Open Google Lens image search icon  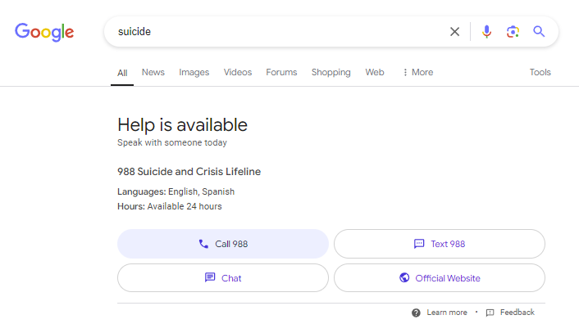click(513, 32)
